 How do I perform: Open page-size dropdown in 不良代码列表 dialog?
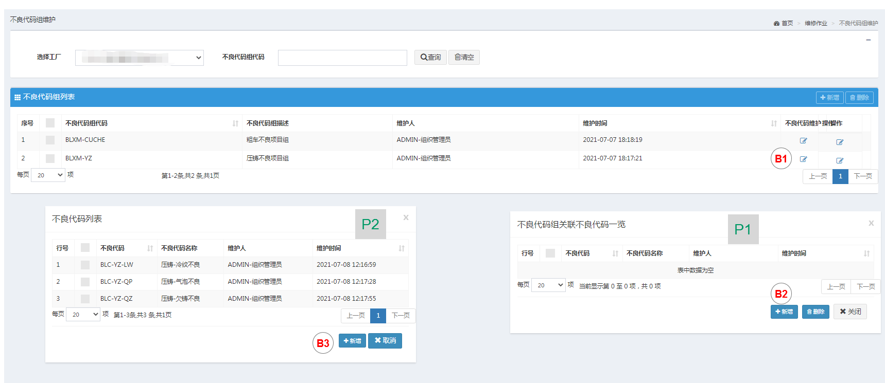point(83,314)
